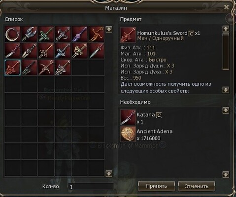
Task: Click up arrow in Предмет description panel
Action: (x=226, y=29)
